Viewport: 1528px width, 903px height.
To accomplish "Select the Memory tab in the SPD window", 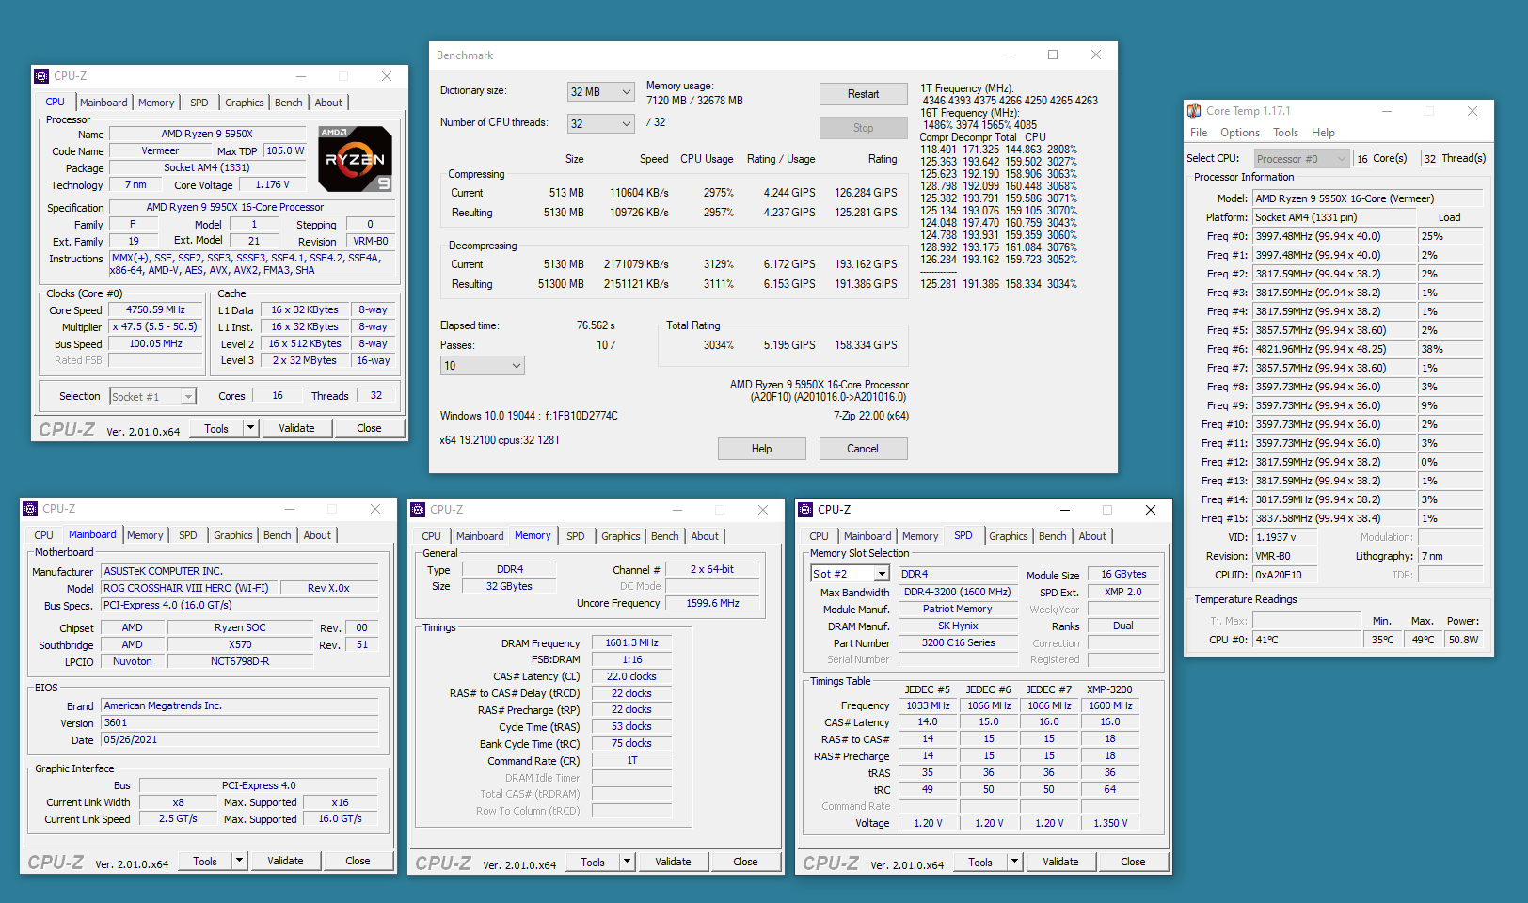I will pos(920,536).
